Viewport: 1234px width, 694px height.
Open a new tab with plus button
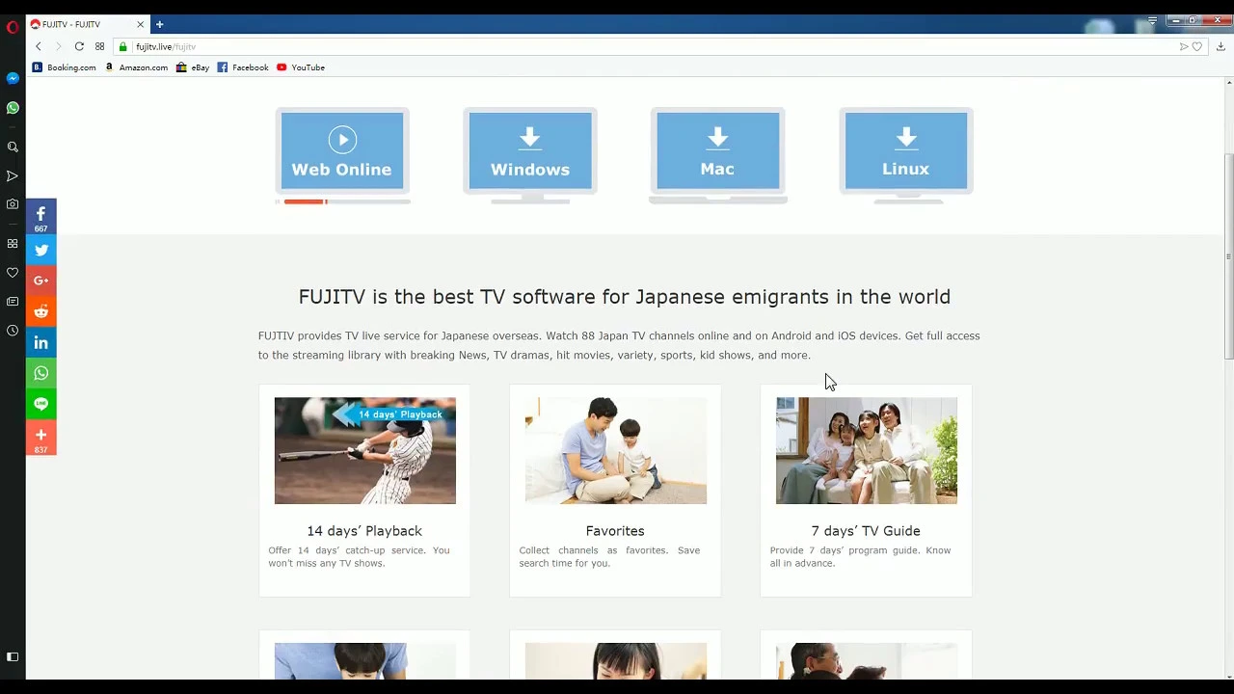160,24
